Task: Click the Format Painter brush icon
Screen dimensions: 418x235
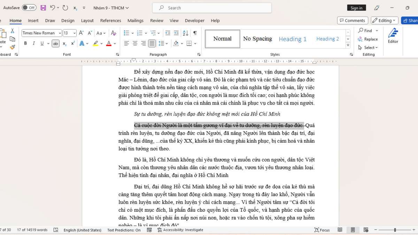Action: coord(13,47)
